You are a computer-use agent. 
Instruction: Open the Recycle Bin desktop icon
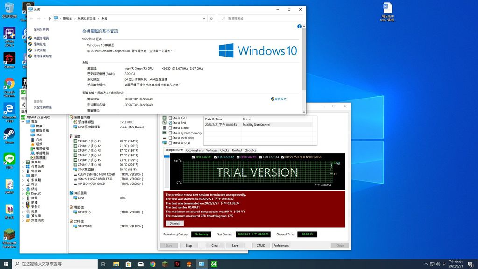coord(9,9)
